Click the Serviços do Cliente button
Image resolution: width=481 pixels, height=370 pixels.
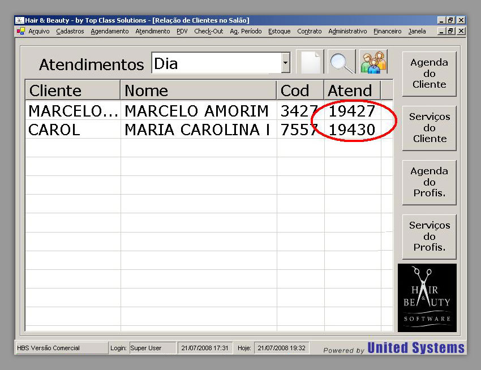tap(429, 128)
